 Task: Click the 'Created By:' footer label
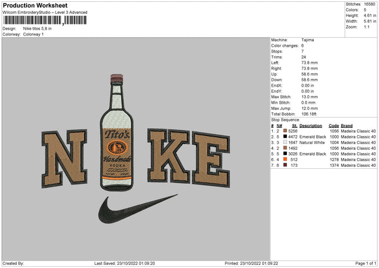[13, 264]
